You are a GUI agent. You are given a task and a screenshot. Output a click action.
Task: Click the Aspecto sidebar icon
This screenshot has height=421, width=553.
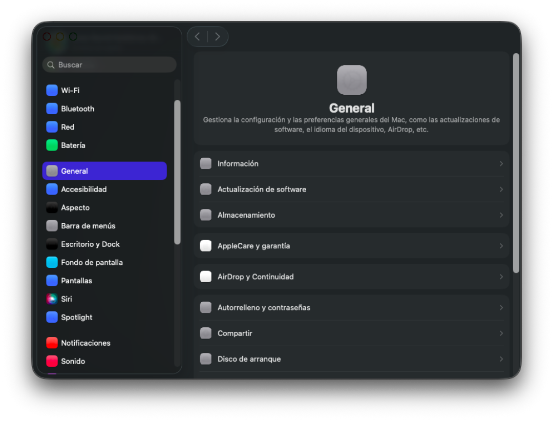coord(52,207)
